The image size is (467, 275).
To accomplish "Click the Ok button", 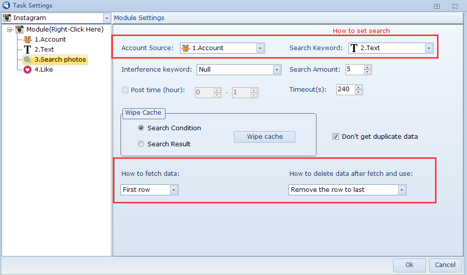I will pos(409,265).
